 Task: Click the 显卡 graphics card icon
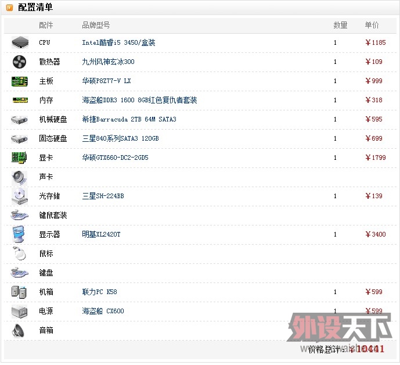pyautogui.click(x=19, y=158)
